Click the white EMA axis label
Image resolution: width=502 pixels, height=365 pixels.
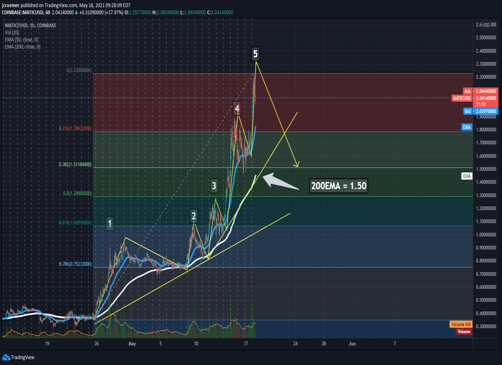(467, 176)
